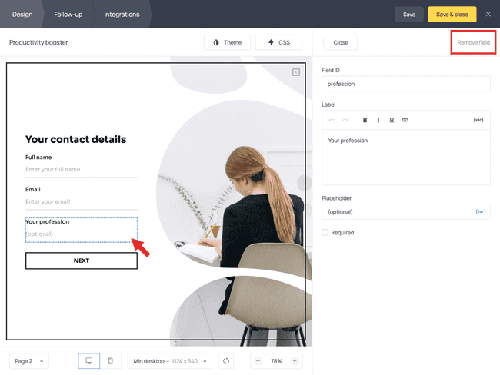500x375 pixels.
Task: Open the Min desktop size dropdown
Action: [170, 361]
